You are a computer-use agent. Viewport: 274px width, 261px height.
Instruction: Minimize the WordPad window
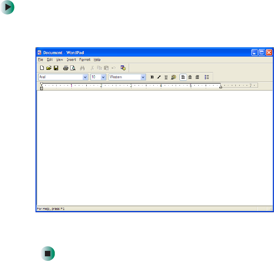pyautogui.click(x=254, y=52)
